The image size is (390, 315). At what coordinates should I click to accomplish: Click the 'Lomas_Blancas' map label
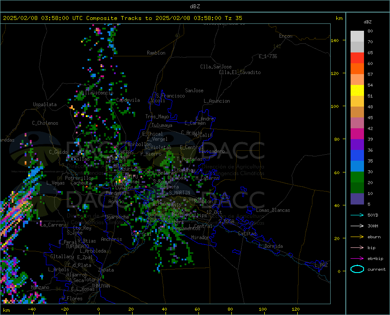tap(273, 210)
